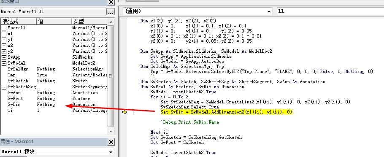Select the SwSelMgr row in Locals

click(x=54, y=69)
